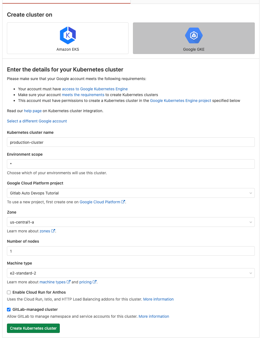This screenshot has height=341, width=262.
Task: Click external link icon beside Google Cloud Platform
Action: pyautogui.click(x=123, y=202)
